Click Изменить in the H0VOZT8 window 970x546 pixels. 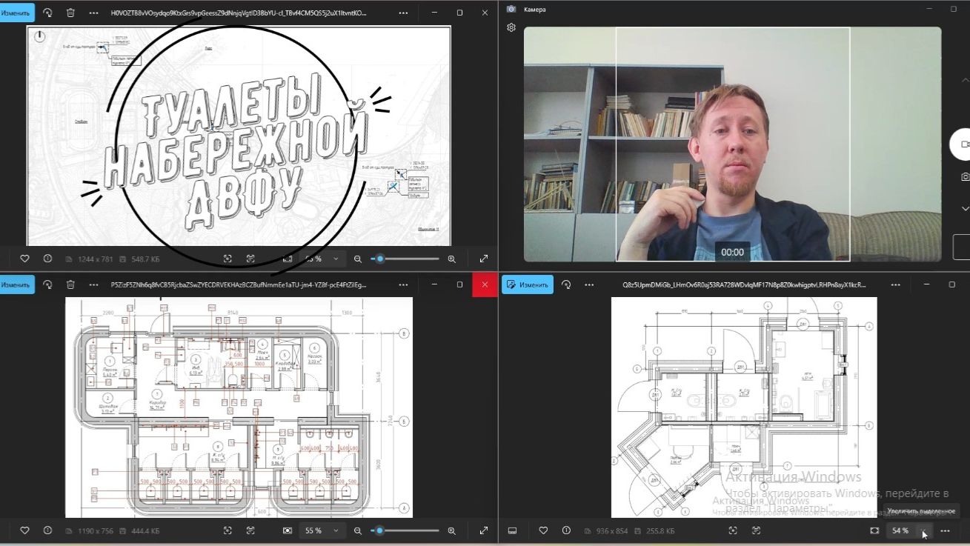pos(16,13)
